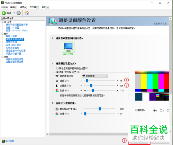
Task: Collapse the 显示 tree node
Action: 2,34
